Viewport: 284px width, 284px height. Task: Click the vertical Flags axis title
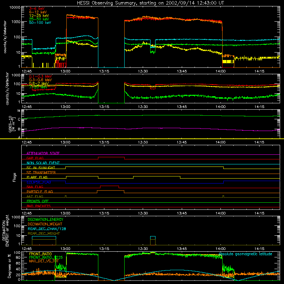(x=15, y=177)
